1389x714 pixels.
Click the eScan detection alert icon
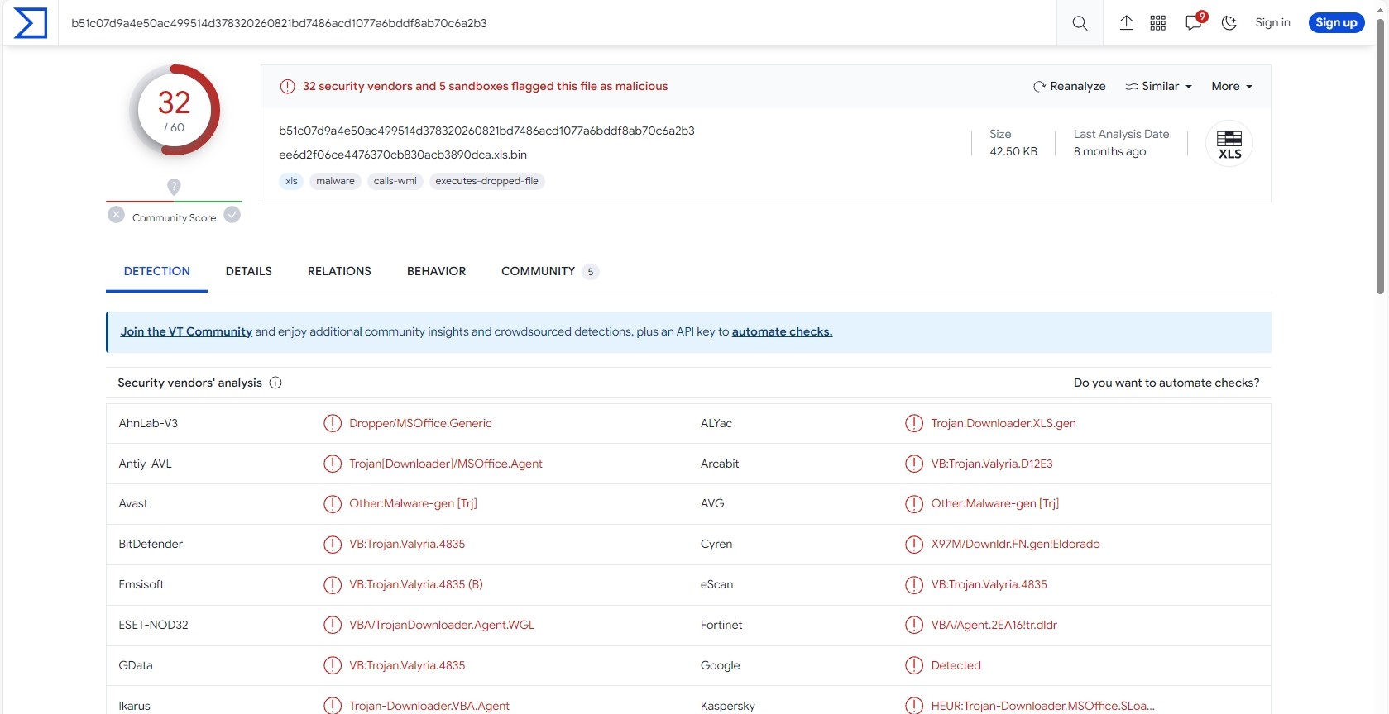[x=914, y=584]
